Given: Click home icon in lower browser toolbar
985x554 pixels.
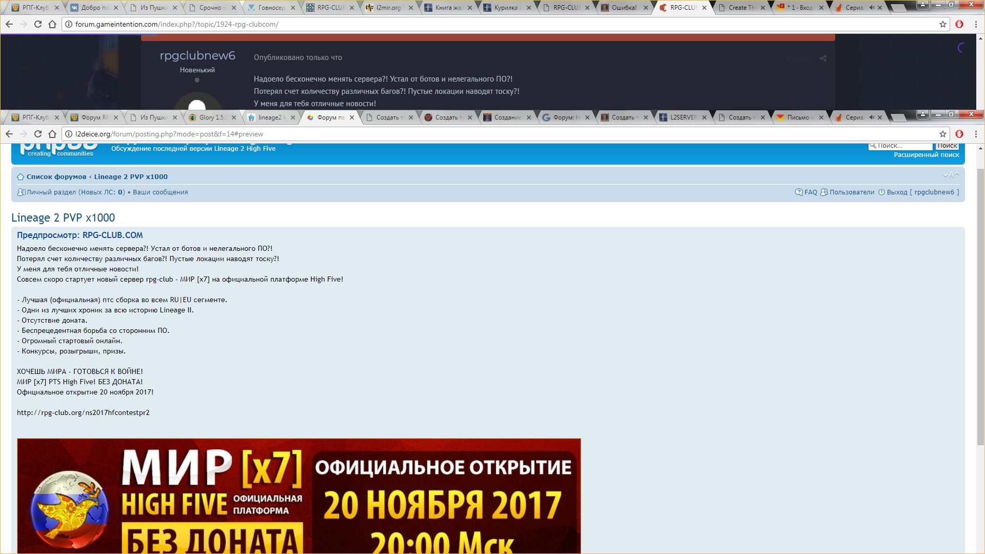Looking at the screenshot, I should click(52, 134).
